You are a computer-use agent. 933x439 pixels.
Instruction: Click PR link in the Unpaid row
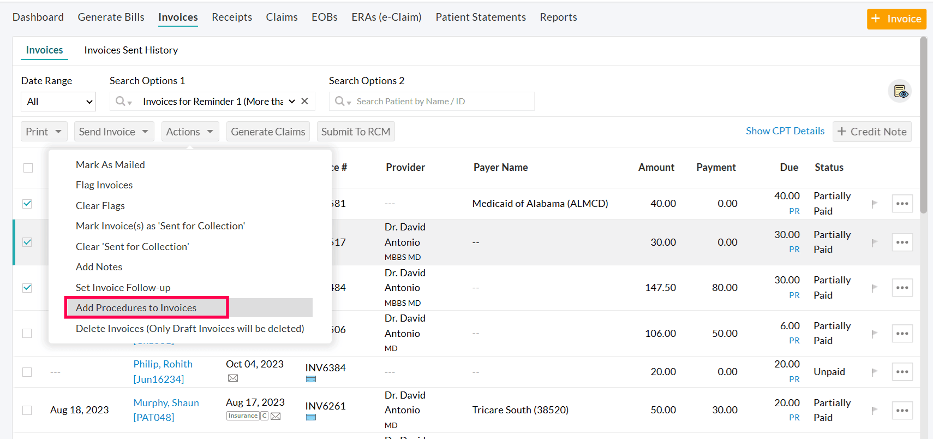tap(794, 379)
